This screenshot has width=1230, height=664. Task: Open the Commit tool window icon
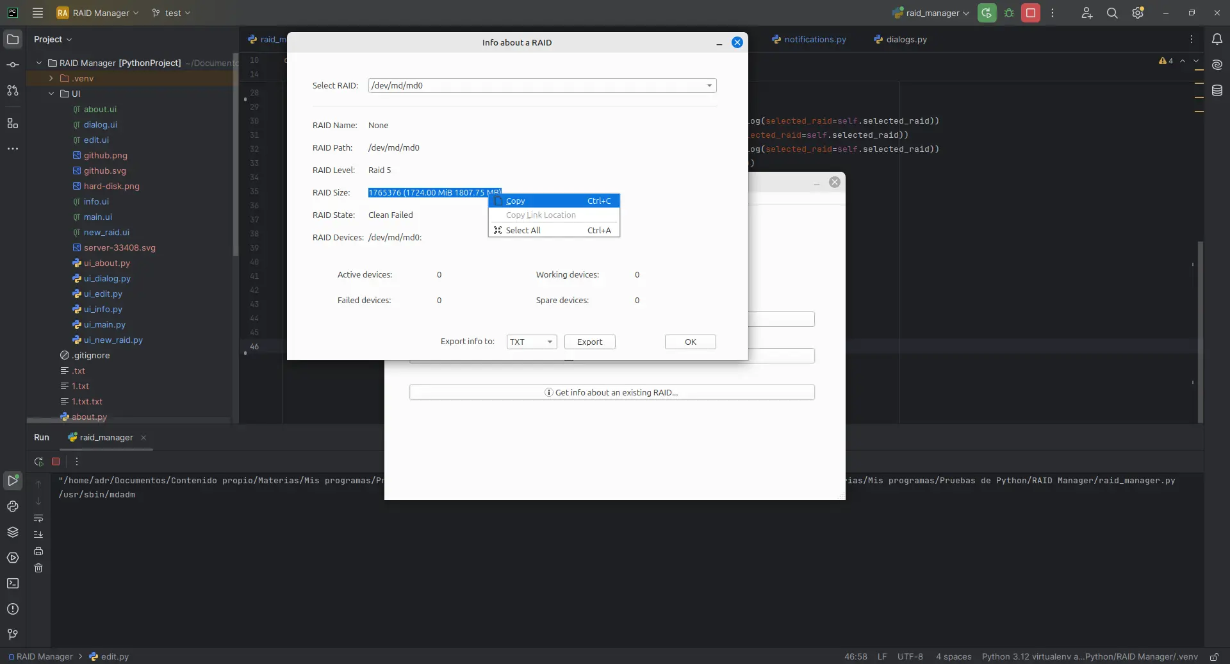coord(13,65)
